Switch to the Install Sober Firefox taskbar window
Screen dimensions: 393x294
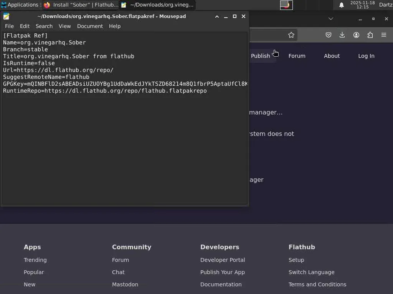(x=81, y=5)
